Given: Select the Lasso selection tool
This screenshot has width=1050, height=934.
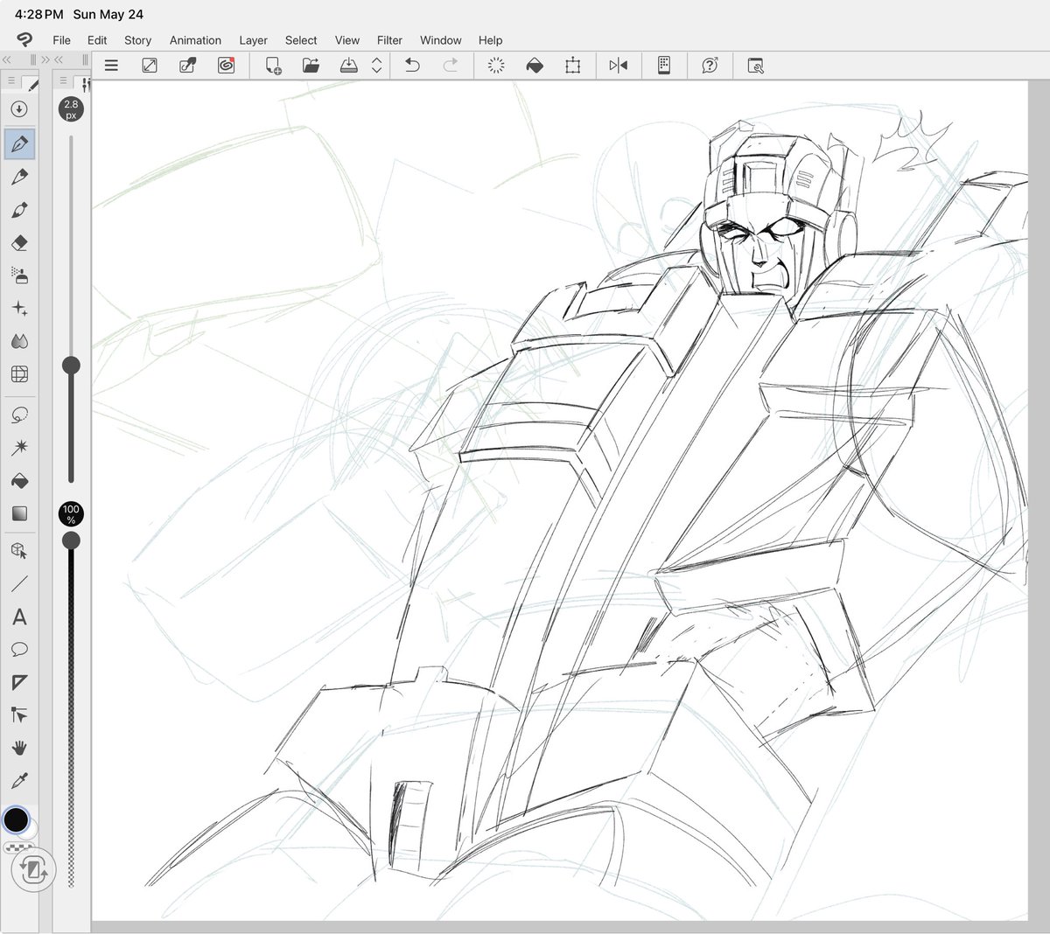Looking at the screenshot, I should (x=19, y=415).
